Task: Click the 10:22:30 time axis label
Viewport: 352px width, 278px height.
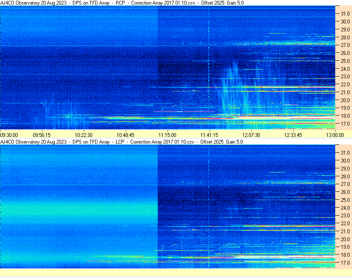Action: [83, 135]
